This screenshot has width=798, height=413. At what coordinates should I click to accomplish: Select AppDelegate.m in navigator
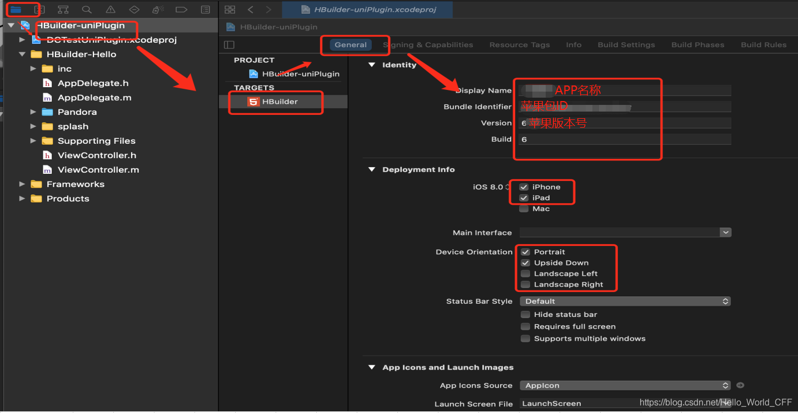click(x=94, y=98)
